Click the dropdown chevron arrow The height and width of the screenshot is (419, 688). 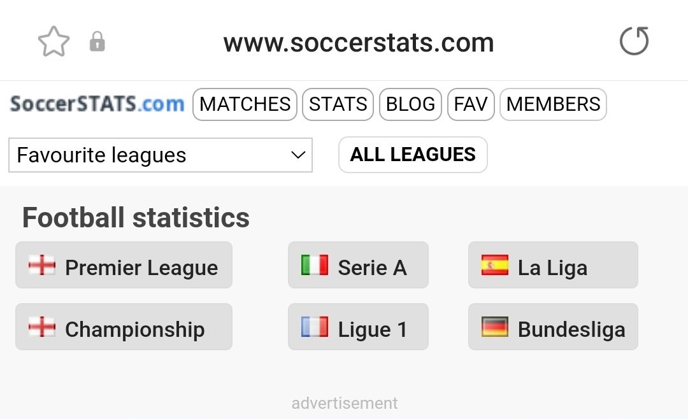pos(297,155)
